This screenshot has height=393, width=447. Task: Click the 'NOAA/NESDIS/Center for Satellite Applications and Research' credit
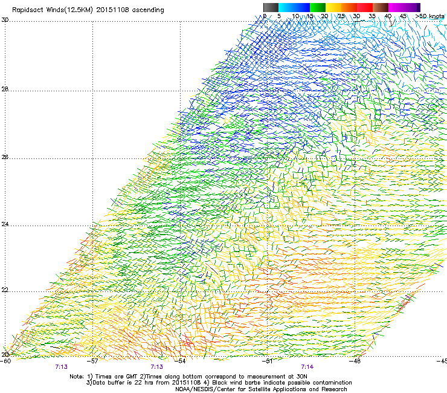point(261,389)
